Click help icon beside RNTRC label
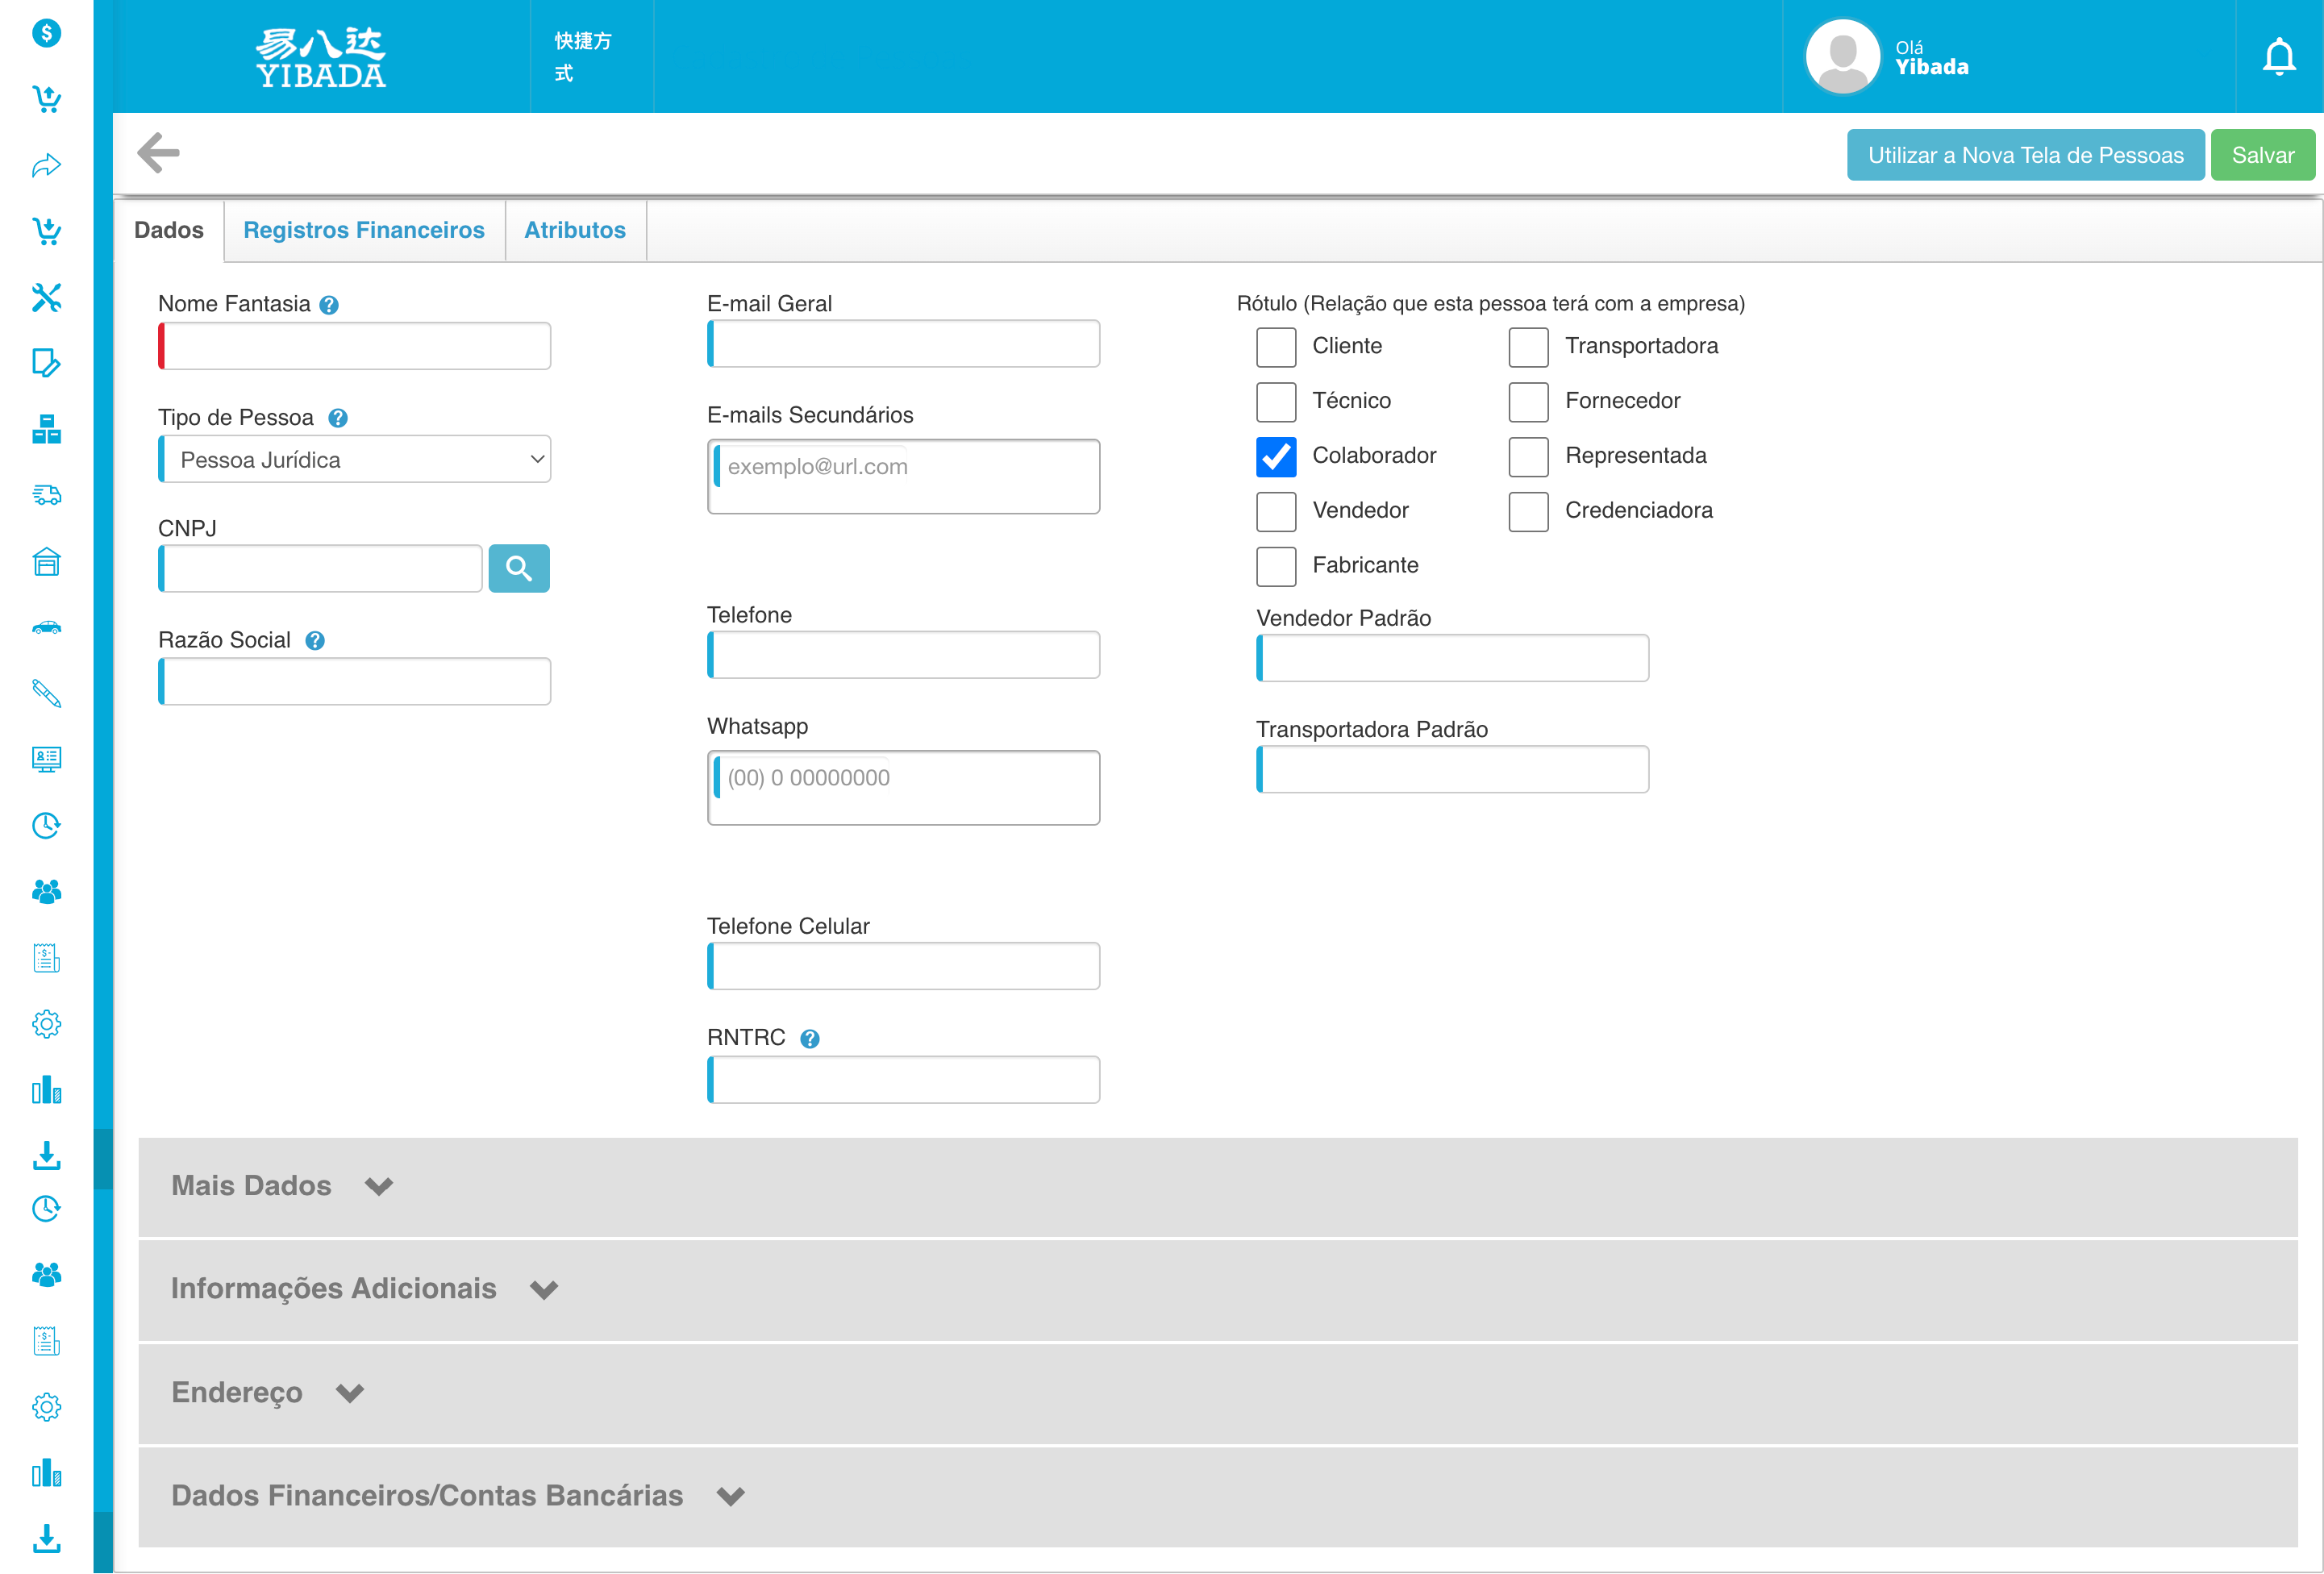Viewport: 2324px width, 1574px height. 810,1039
